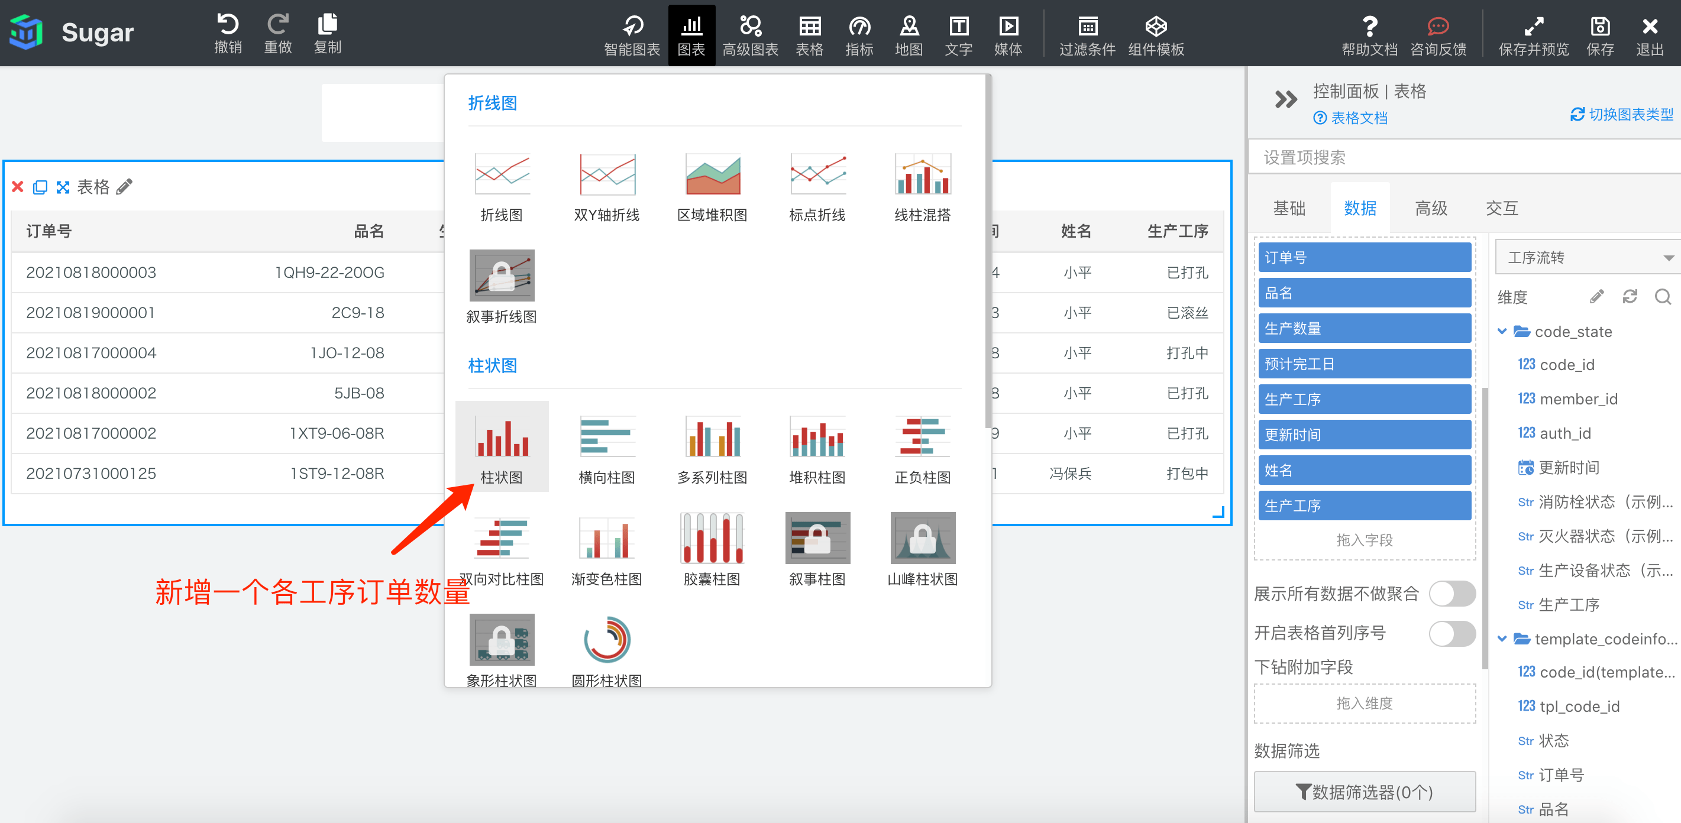Image resolution: width=1681 pixels, height=823 pixels.
Task: Switch to the 基础 tab
Action: (x=1289, y=208)
